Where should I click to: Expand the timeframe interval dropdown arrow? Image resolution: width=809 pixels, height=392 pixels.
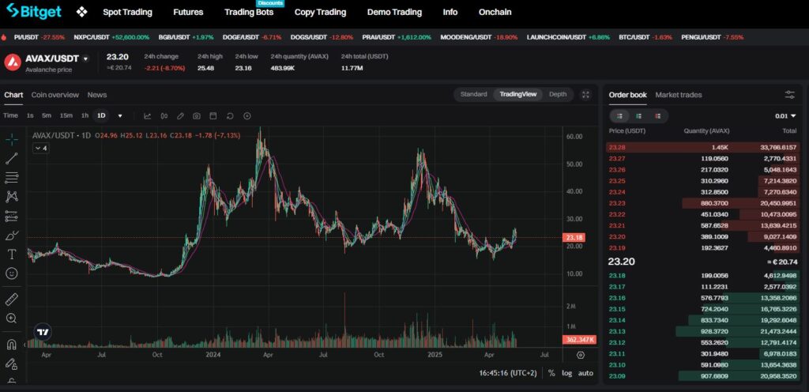(x=120, y=115)
